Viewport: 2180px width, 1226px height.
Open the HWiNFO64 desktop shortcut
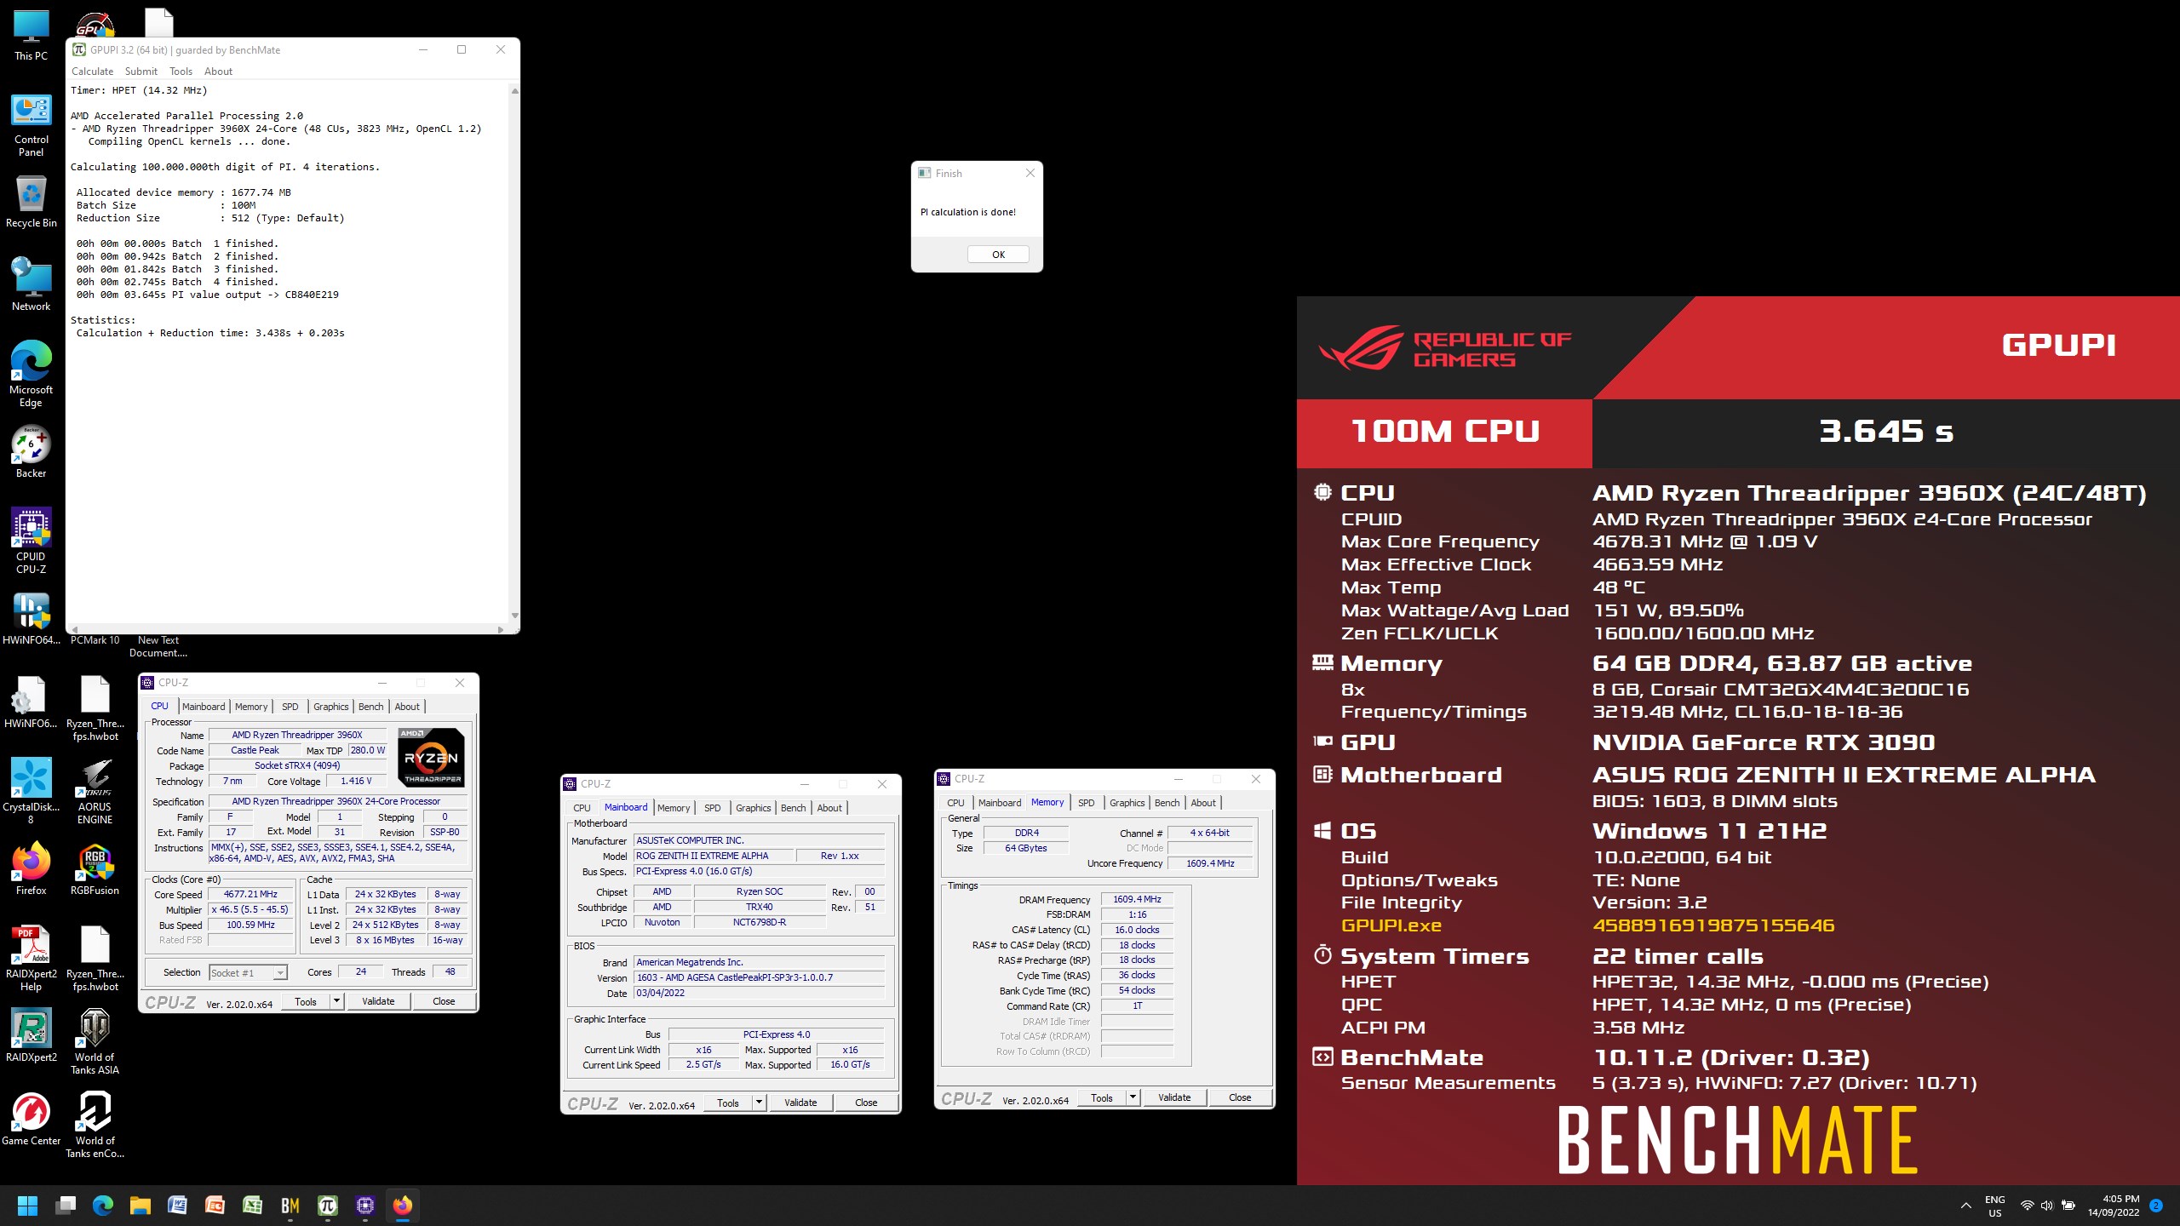click(x=31, y=619)
